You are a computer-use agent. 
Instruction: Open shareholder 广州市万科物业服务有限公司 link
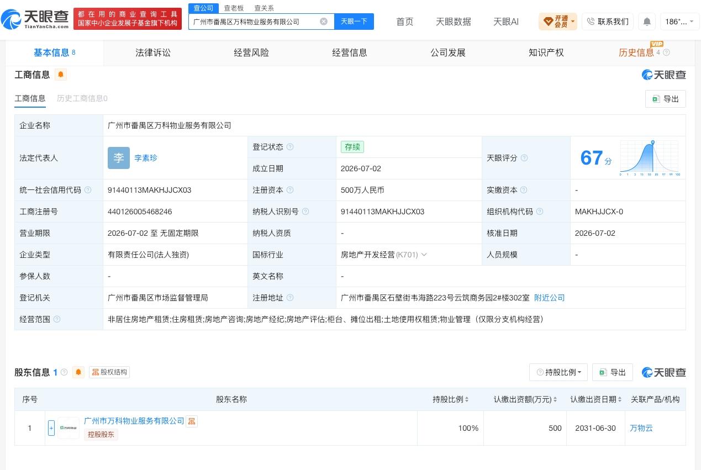coord(134,421)
